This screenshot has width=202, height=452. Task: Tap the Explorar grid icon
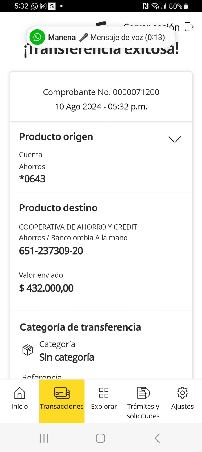(104, 393)
